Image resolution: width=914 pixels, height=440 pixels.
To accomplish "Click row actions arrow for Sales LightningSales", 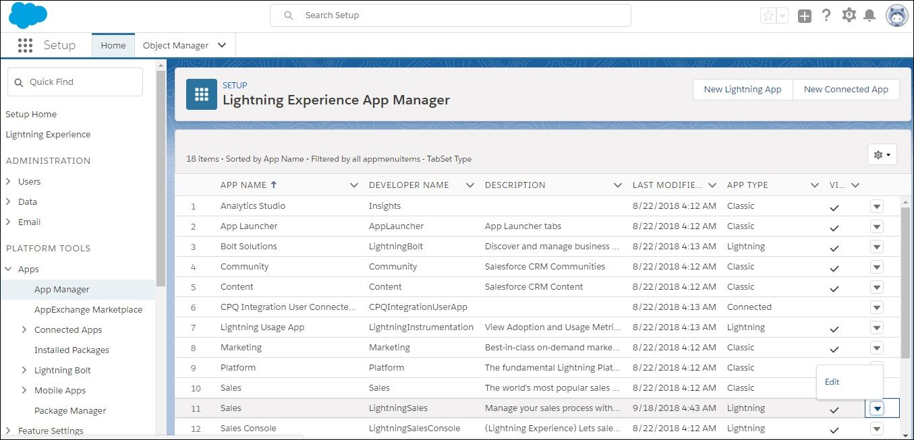I will pyautogui.click(x=876, y=408).
